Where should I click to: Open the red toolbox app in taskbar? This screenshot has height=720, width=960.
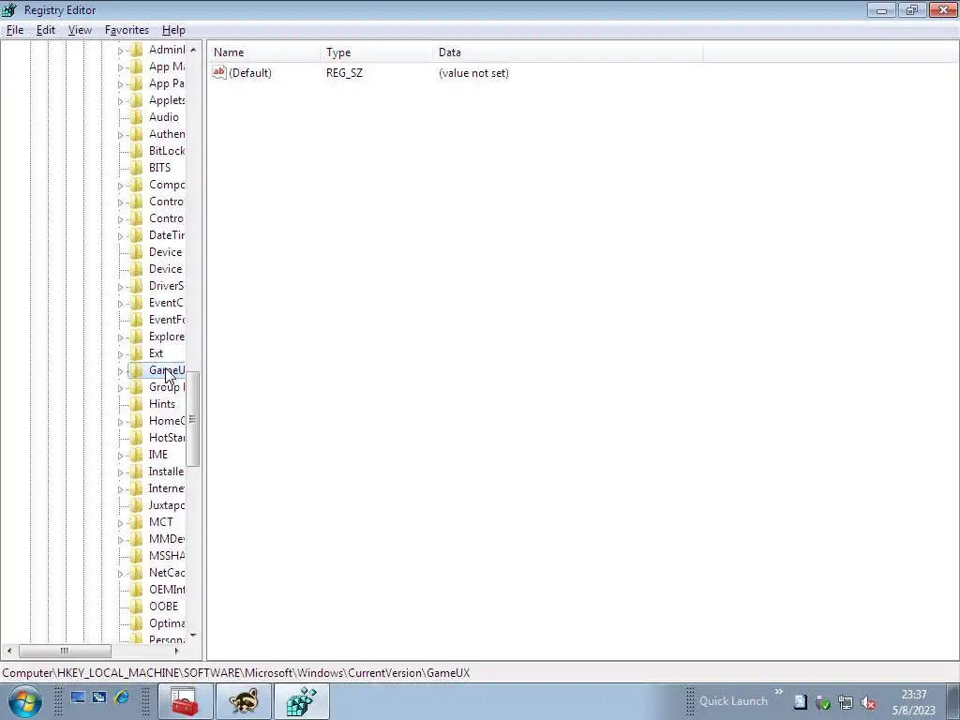(185, 701)
